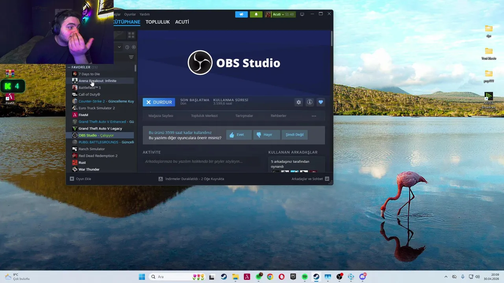The width and height of the screenshot is (504, 283).
Task: Open Arkadaşlar ve Sohbet friends chat
Action: click(x=310, y=179)
